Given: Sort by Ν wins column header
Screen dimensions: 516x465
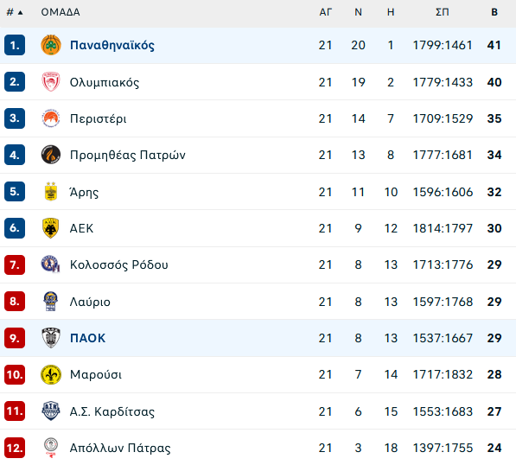Looking at the screenshot, I should tap(358, 12).
